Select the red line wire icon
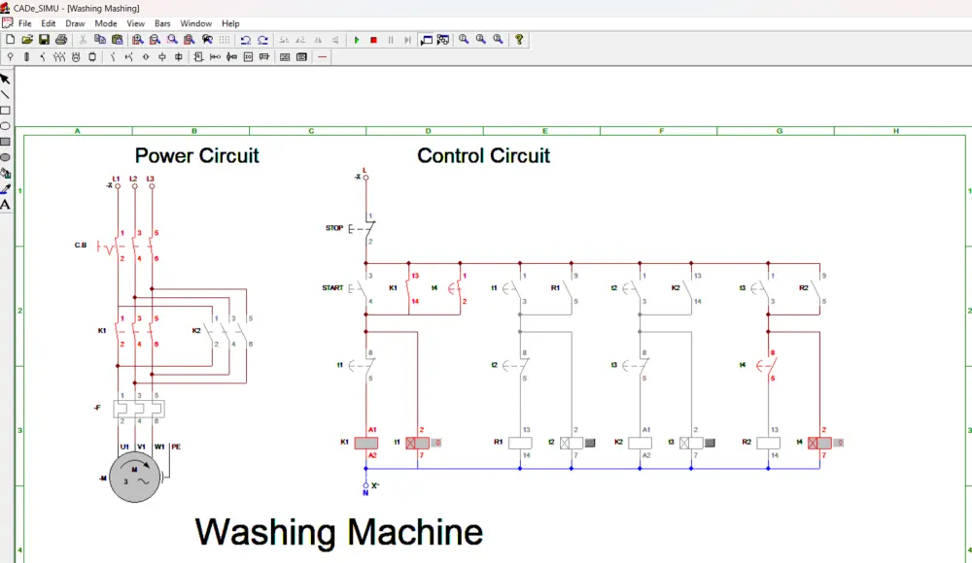Viewport: 972px width, 563px height. [x=323, y=57]
